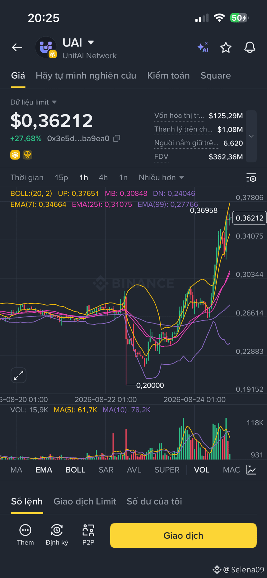Open the AI sparkle assistant icon
The image size is (267, 578).
[x=203, y=47]
